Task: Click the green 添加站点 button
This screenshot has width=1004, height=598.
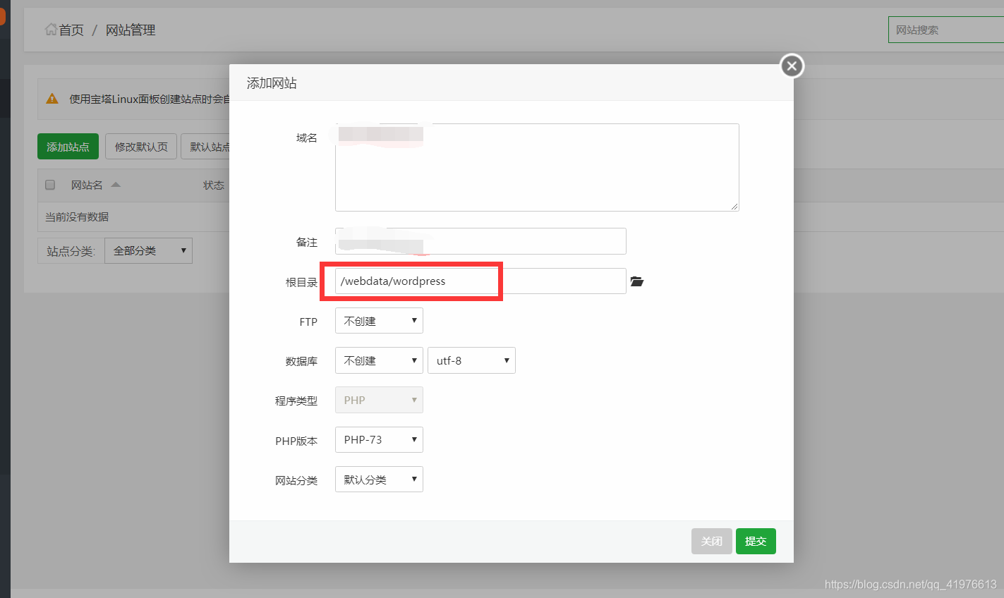Action: point(68,147)
